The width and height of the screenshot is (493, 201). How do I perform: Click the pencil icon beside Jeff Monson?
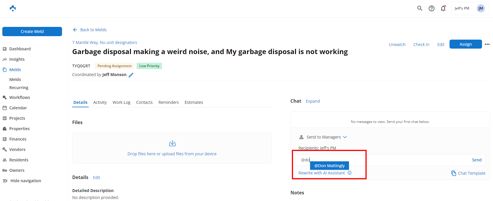(131, 75)
